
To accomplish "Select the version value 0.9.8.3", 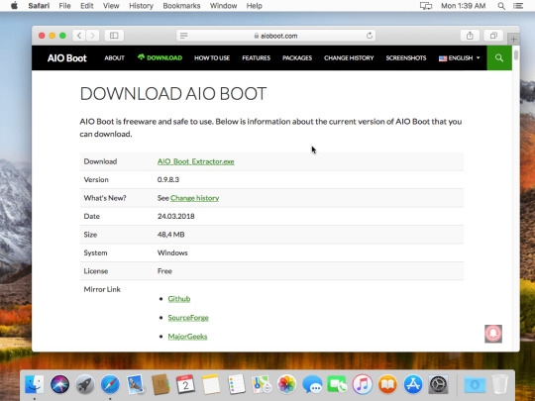I will coord(168,179).
